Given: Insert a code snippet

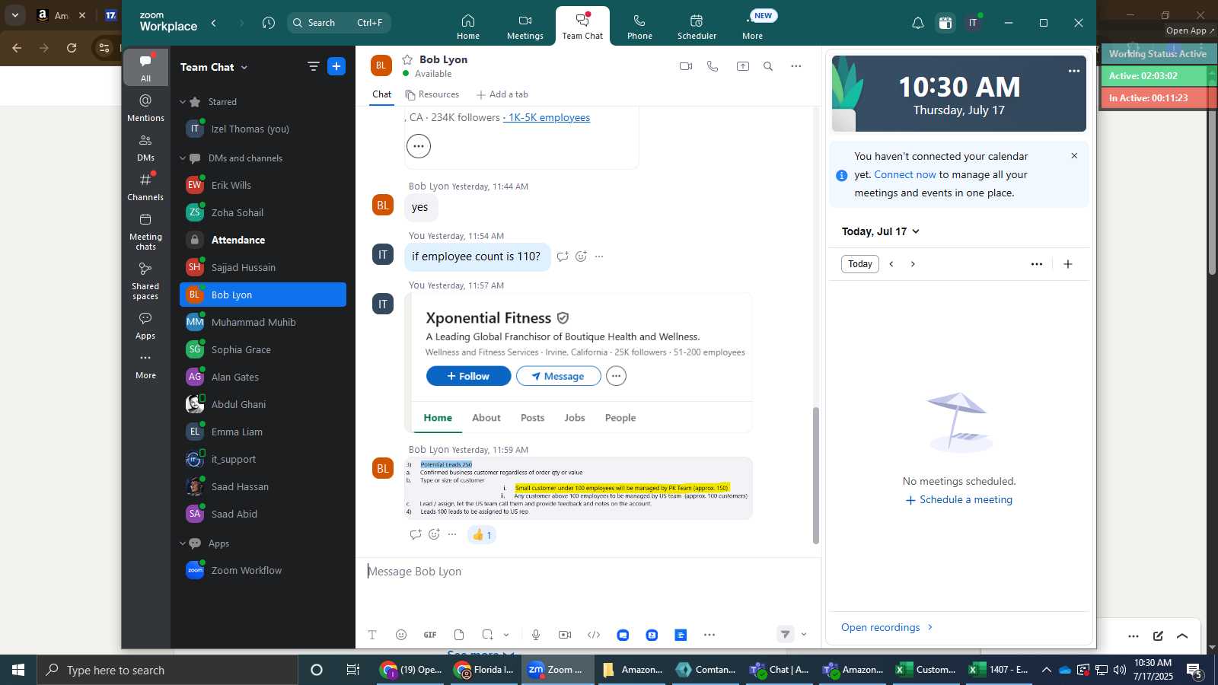Looking at the screenshot, I should (x=594, y=635).
